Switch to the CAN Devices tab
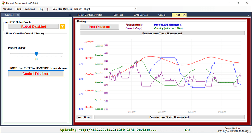252x133 pixels. click(x=141, y=15)
